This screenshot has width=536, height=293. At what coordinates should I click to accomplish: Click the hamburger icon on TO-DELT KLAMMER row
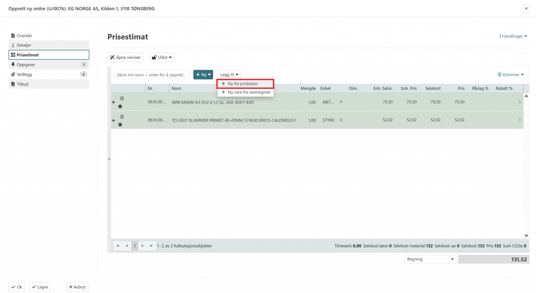click(x=122, y=116)
